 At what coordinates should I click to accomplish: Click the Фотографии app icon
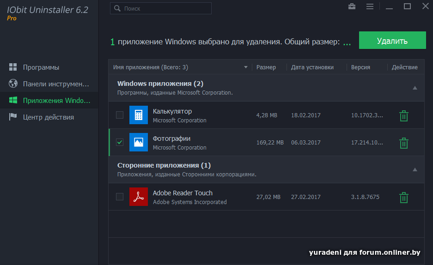point(138,142)
